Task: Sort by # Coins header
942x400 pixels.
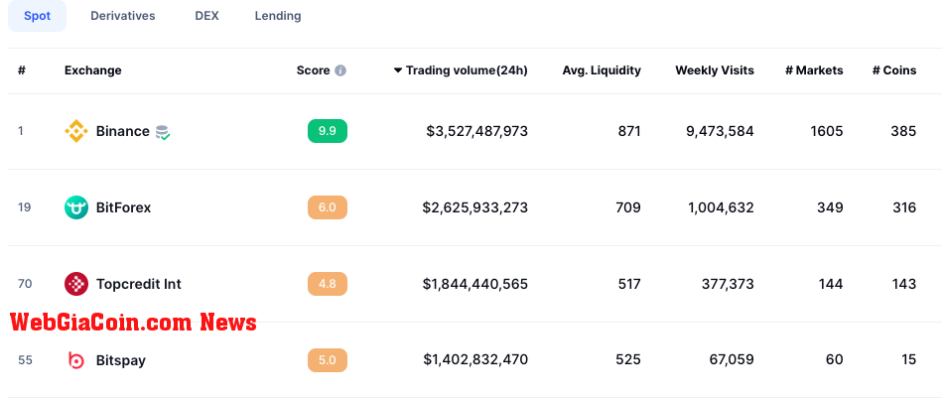Action: point(894,70)
